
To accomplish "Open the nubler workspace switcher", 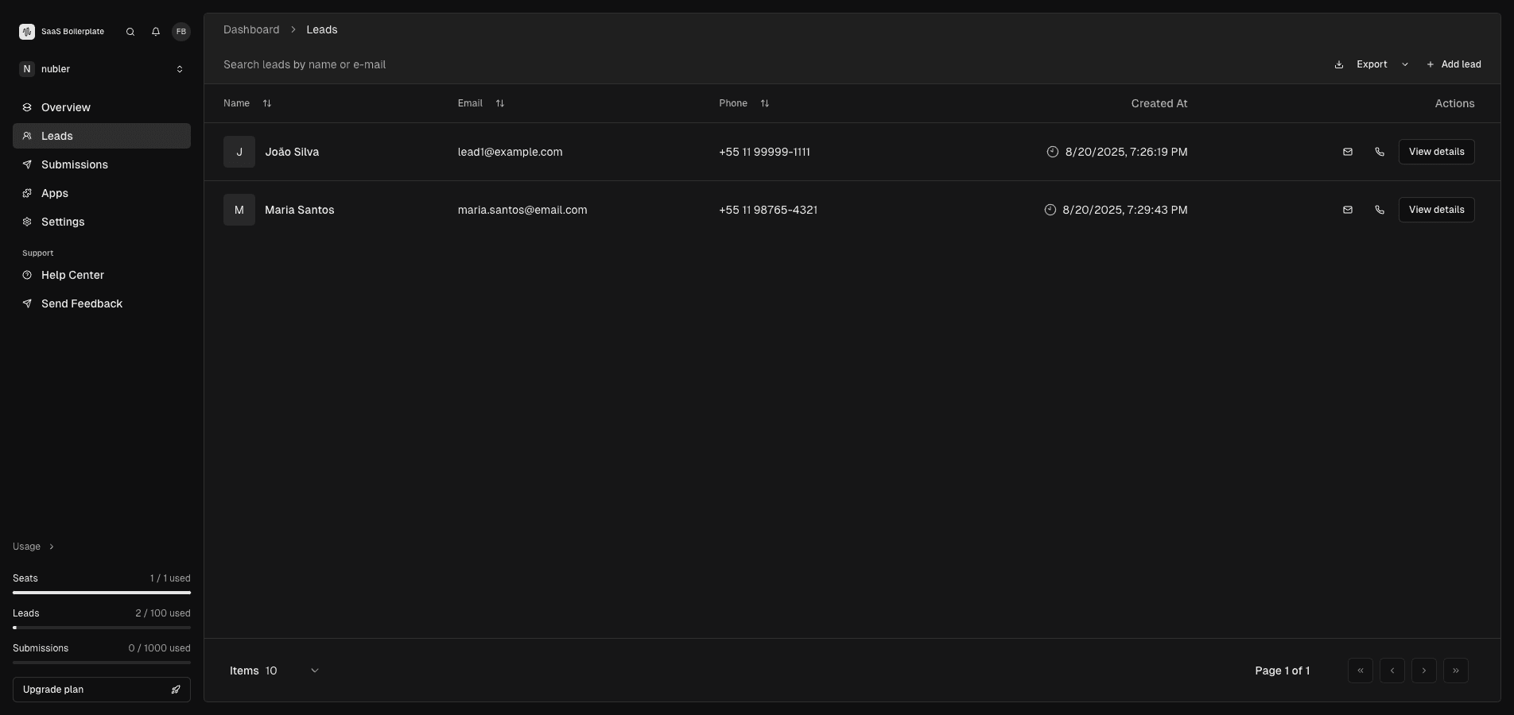I will pyautogui.click(x=180, y=69).
